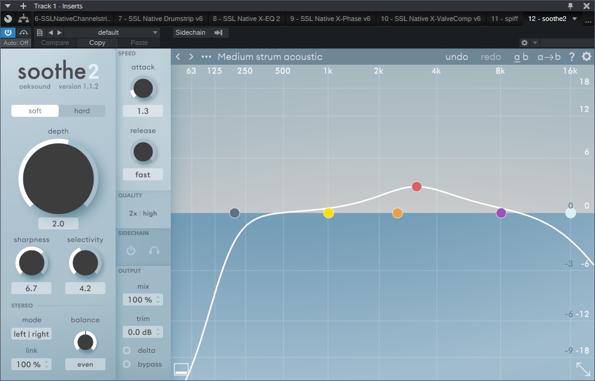Click the depth knob

(x=59, y=179)
